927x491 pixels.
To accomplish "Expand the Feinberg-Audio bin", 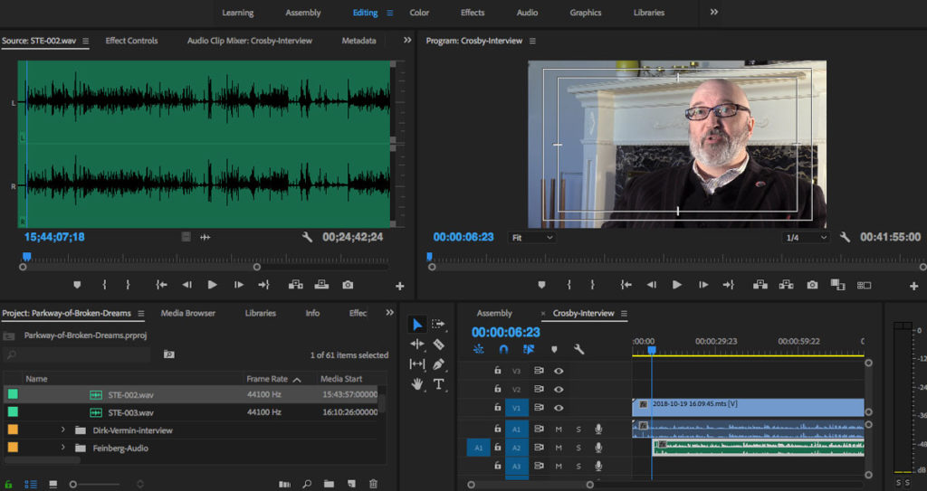I will pyautogui.click(x=62, y=448).
